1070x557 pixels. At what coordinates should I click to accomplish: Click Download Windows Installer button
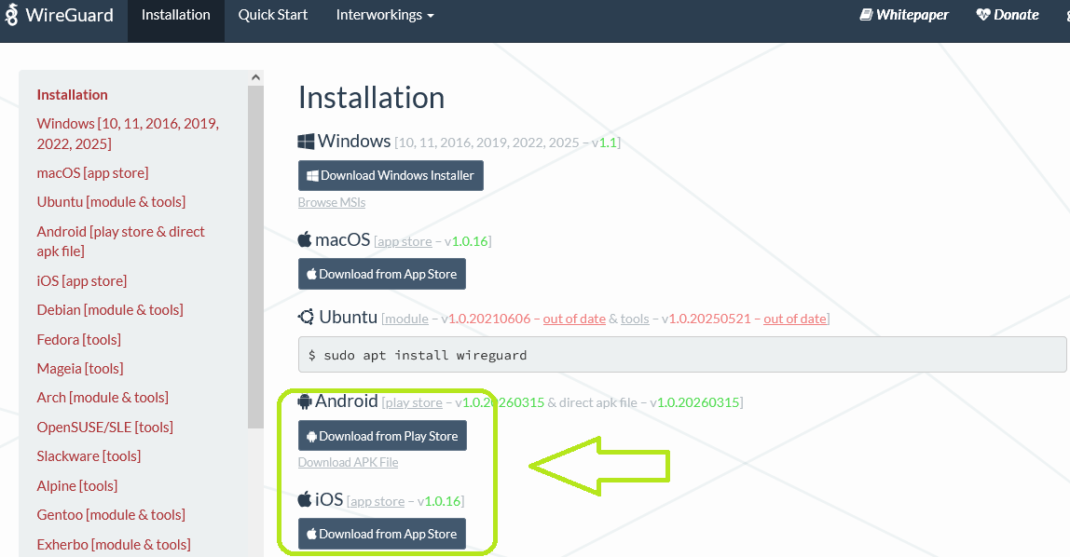coord(391,176)
